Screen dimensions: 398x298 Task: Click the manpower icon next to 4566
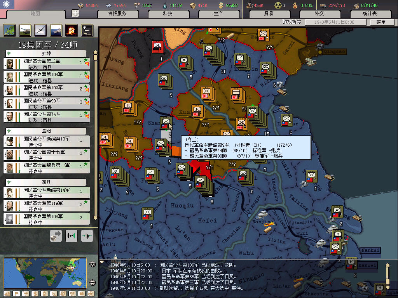click(250, 5)
